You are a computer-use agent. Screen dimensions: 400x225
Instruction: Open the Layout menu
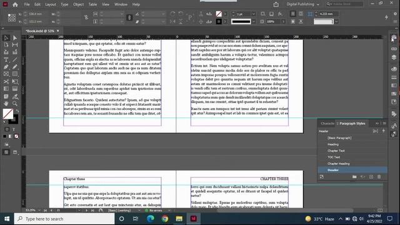51,4
